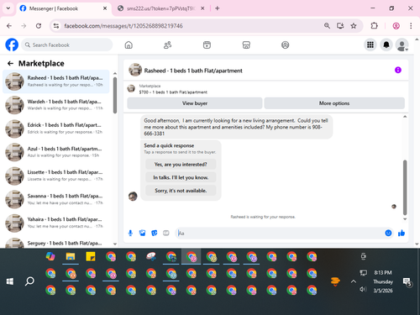Image resolution: width=420 pixels, height=315 pixels.
Task: Go to the Facebook Home feed icon
Action: tap(129, 45)
